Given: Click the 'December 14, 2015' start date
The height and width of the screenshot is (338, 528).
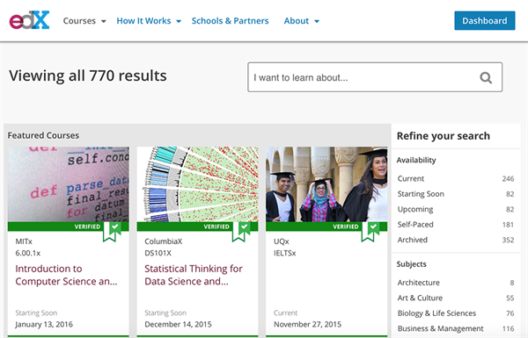Looking at the screenshot, I should coord(178,325).
